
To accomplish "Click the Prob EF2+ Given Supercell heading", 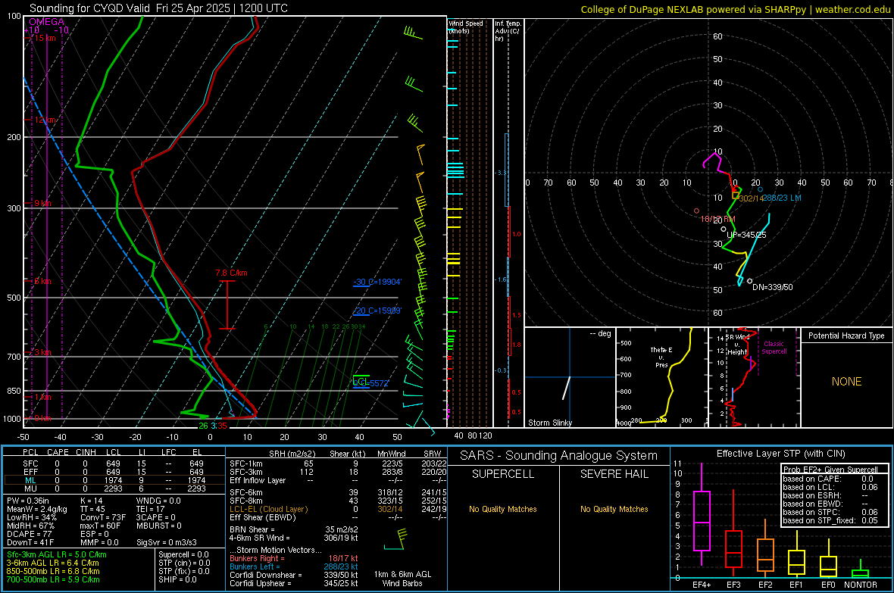I will coord(830,470).
